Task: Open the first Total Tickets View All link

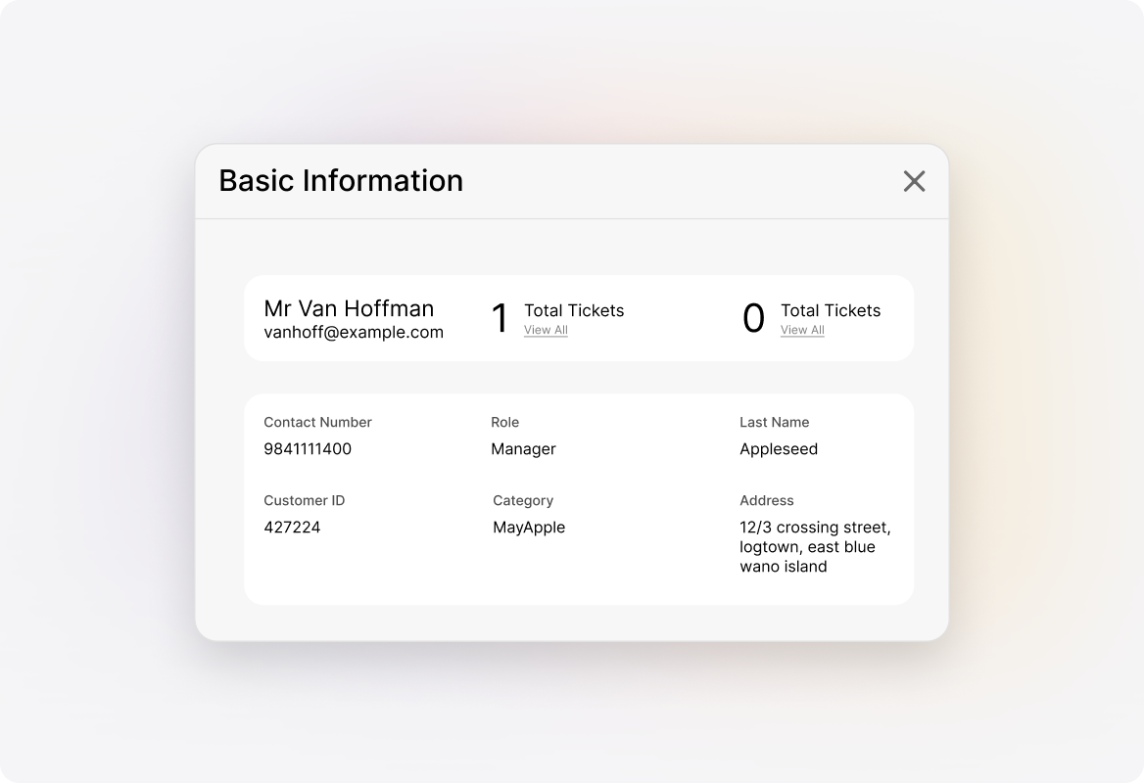Action: 546,330
